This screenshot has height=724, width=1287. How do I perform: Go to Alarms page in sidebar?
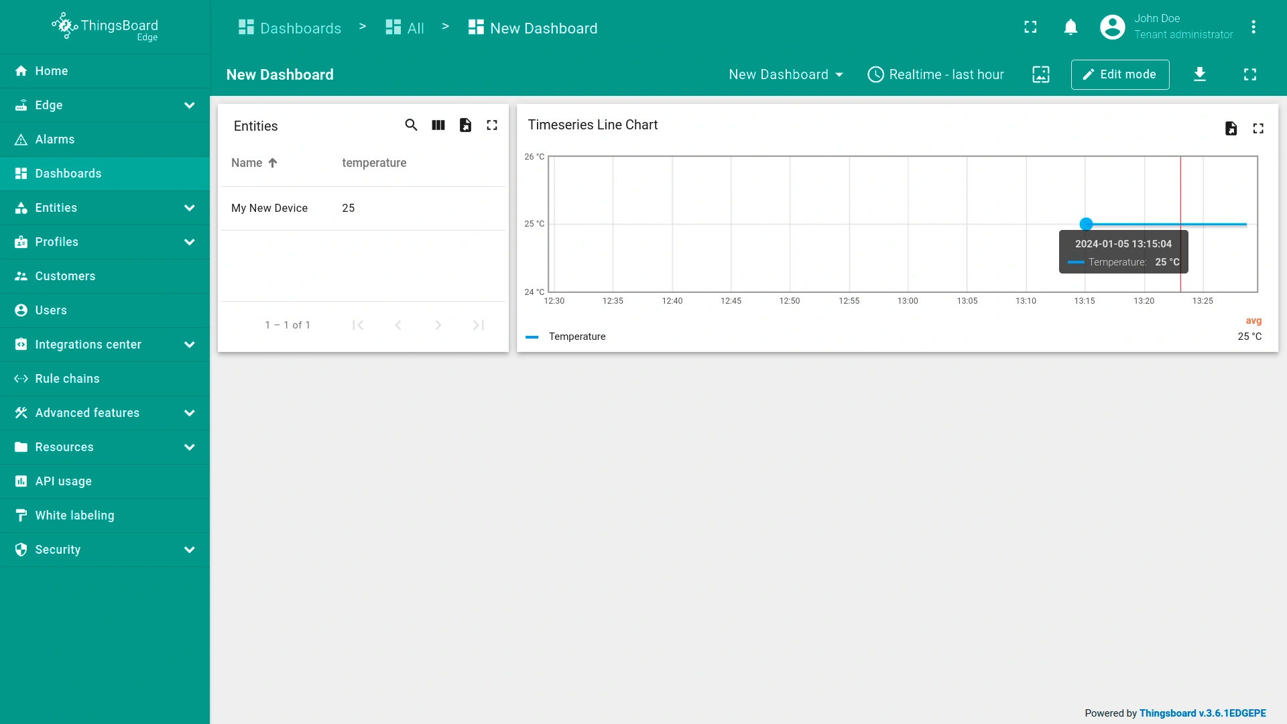click(55, 139)
